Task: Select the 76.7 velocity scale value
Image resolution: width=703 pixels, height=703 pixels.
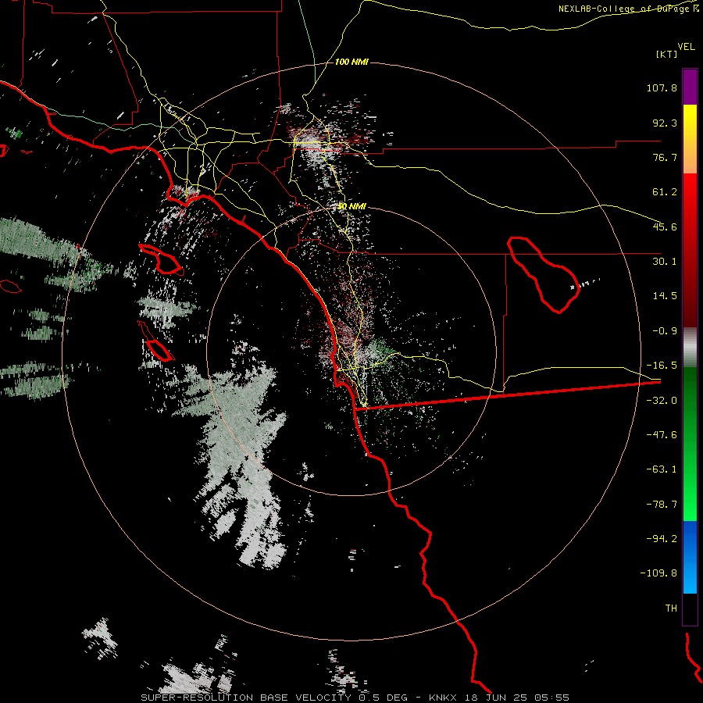Action: 665,157
